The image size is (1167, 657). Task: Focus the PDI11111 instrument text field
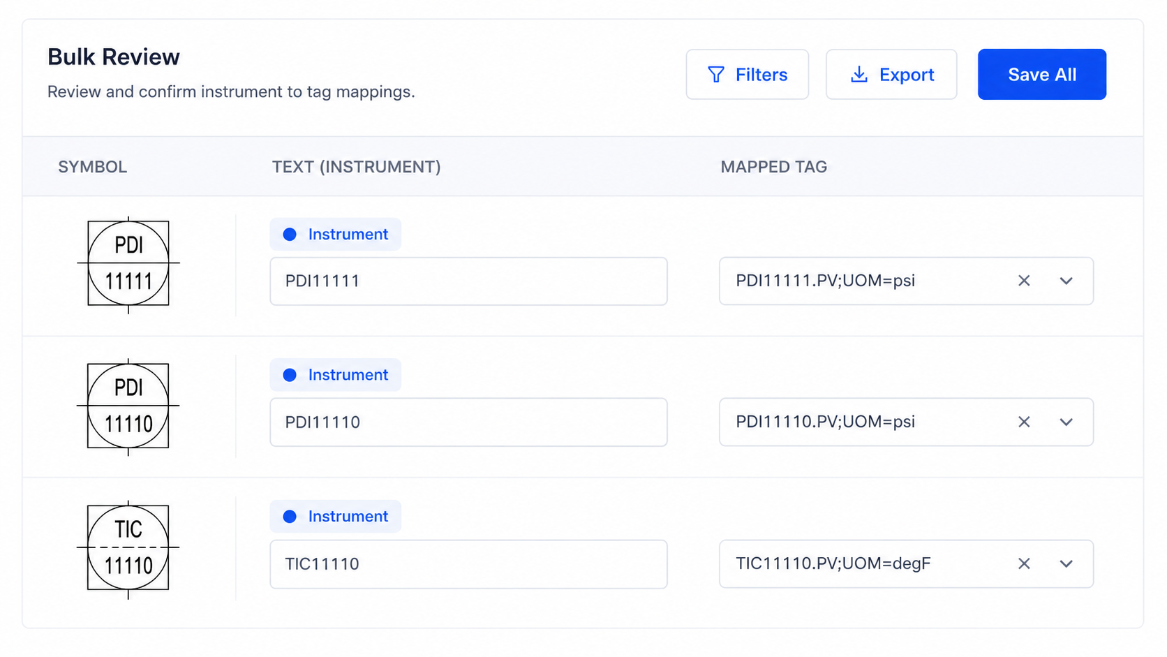(x=468, y=281)
